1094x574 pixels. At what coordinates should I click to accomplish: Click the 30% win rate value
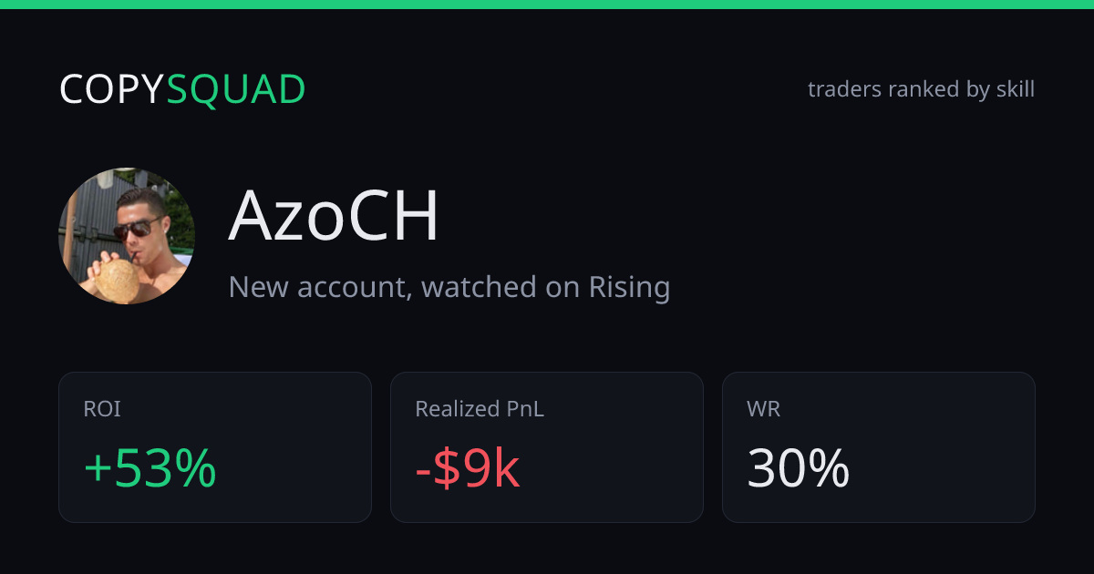tap(799, 469)
